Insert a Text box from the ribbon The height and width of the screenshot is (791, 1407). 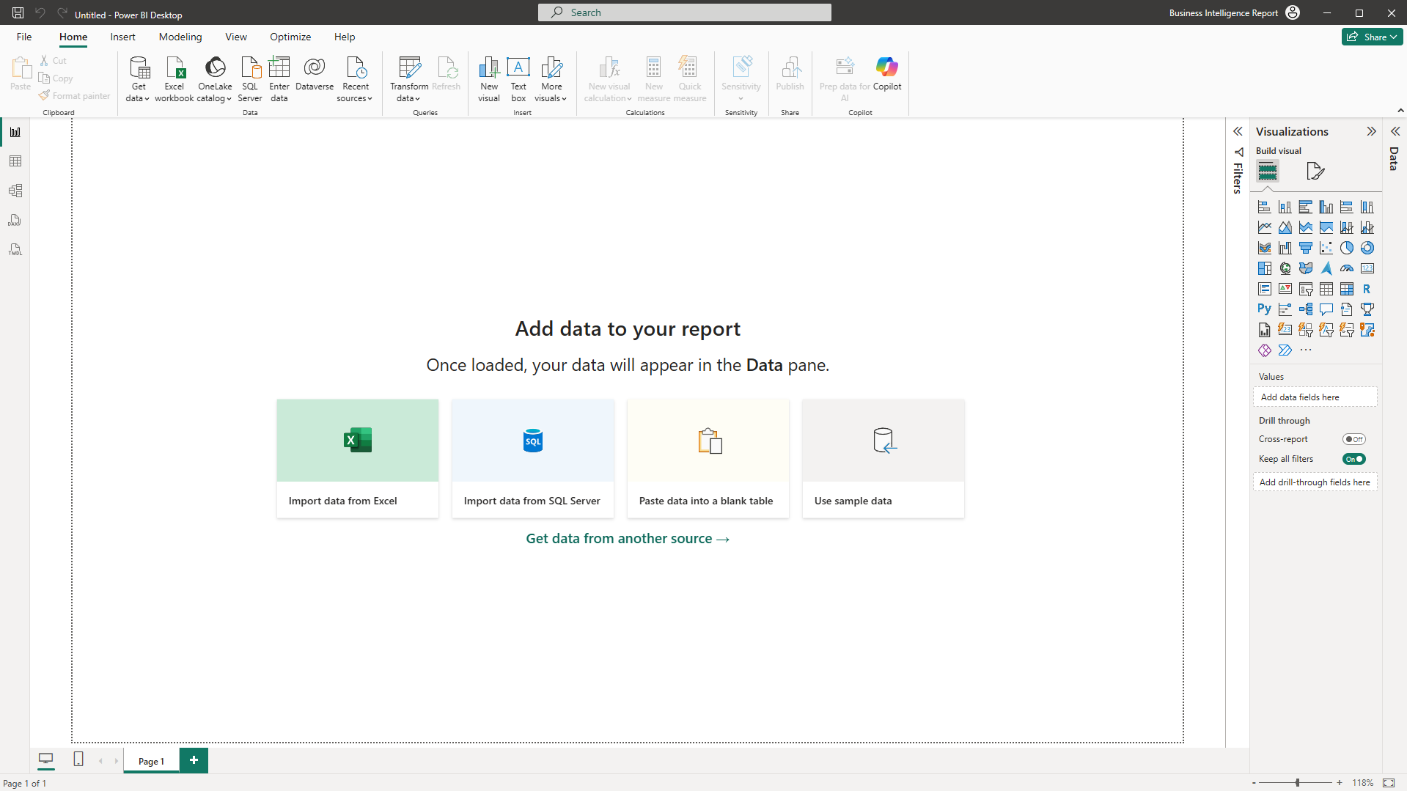518,78
